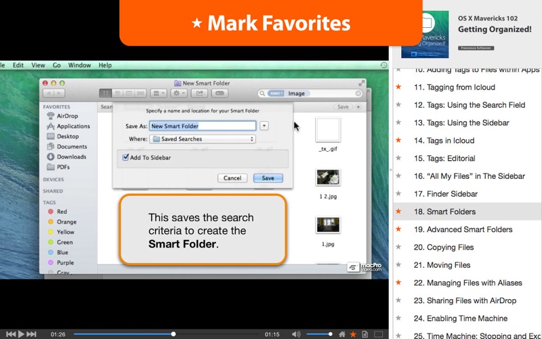Toggle the full screen player icon
The image size is (542, 339).
tap(379, 334)
